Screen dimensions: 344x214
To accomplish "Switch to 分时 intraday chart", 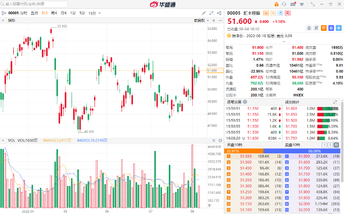I will pos(24,13).
